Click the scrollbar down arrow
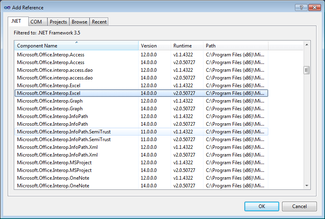 coord(307,186)
